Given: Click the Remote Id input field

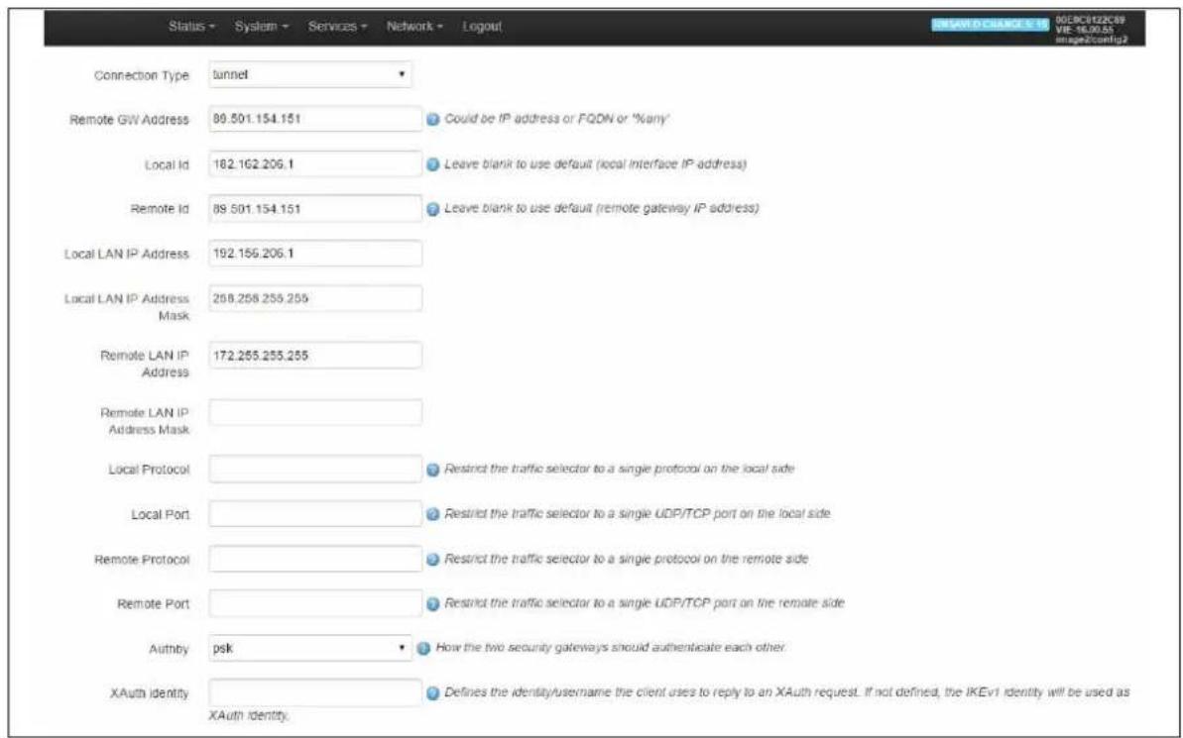Looking at the screenshot, I should [x=315, y=209].
